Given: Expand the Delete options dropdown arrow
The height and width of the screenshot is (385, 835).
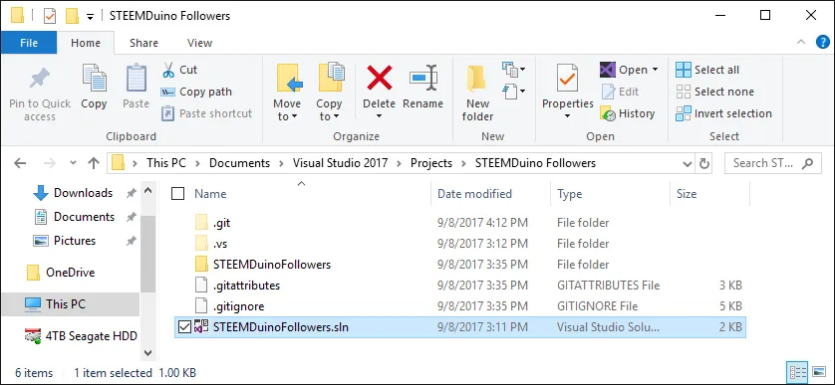Looking at the screenshot, I should [x=380, y=116].
